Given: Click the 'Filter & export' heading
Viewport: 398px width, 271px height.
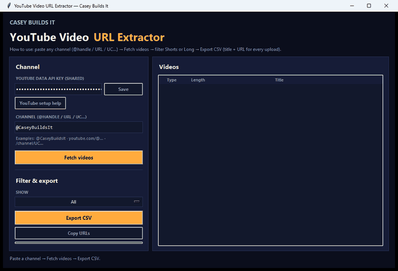Looking at the screenshot, I should (37, 181).
